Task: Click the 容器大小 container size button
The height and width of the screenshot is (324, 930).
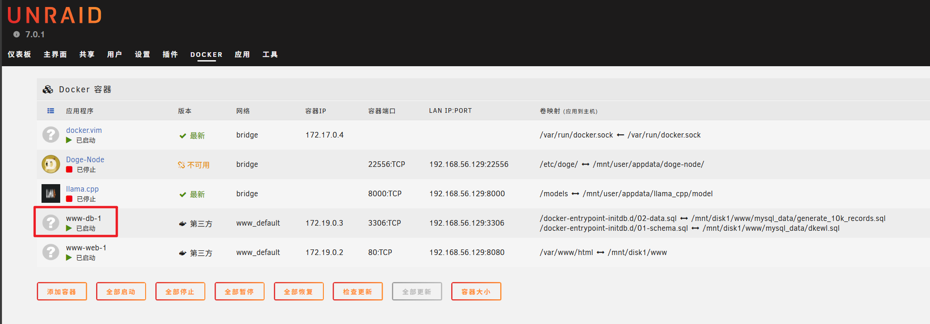Action: click(x=476, y=291)
